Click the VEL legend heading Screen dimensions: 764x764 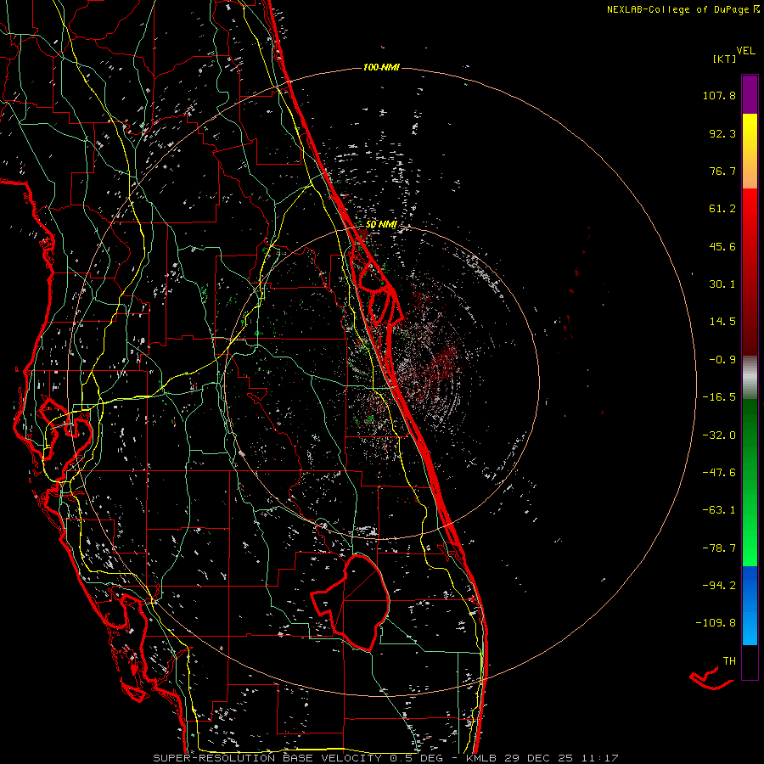(745, 50)
